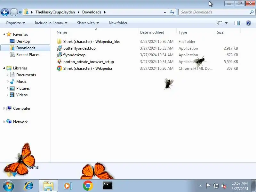Select the flyondesktop application icon
This screenshot has height=192, width=256.
point(60,55)
